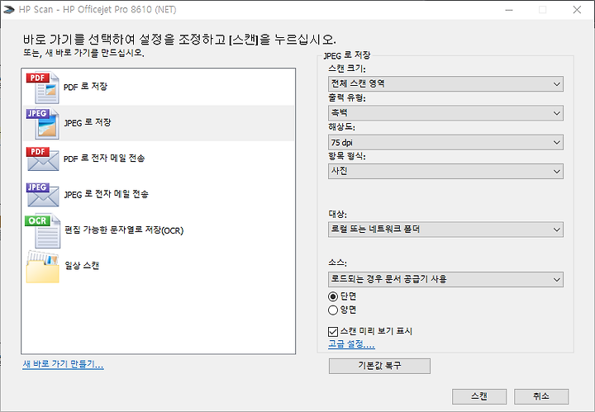Image resolution: width=595 pixels, height=412 pixels.
Task: Open the 항목 형식 dropdown showing 사진
Action: coord(445,171)
